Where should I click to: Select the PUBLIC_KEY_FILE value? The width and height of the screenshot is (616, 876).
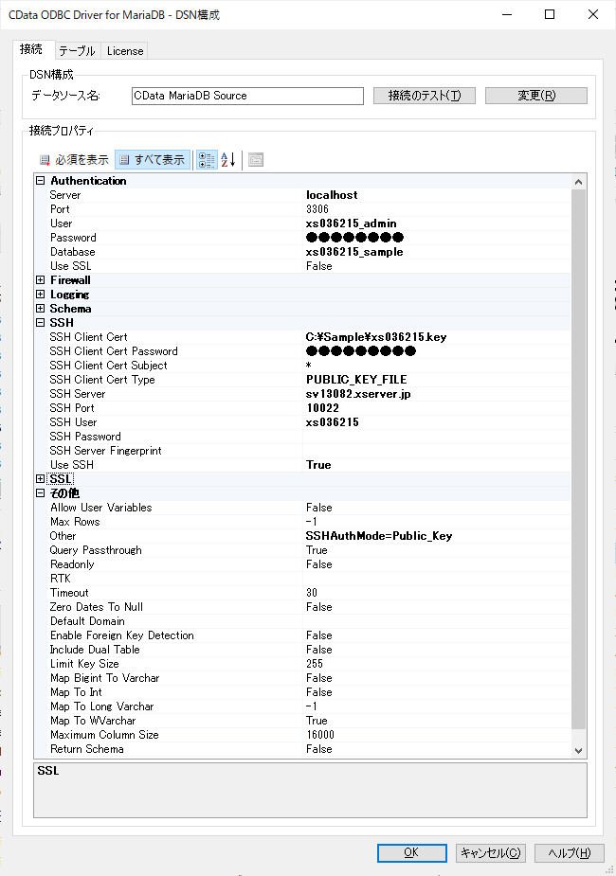[x=356, y=380]
